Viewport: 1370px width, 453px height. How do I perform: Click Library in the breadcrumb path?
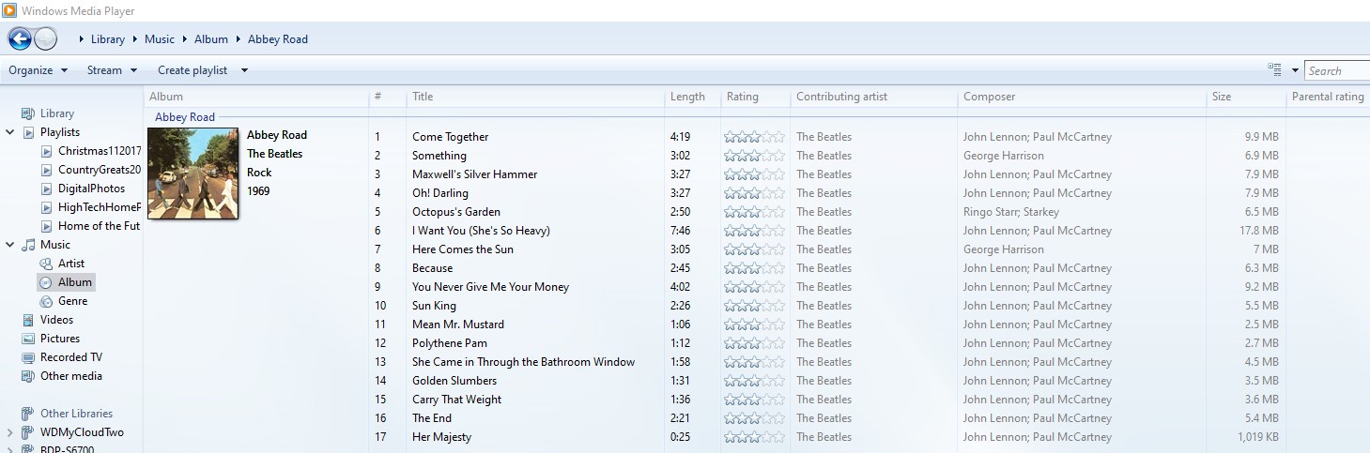coord(108,39)
